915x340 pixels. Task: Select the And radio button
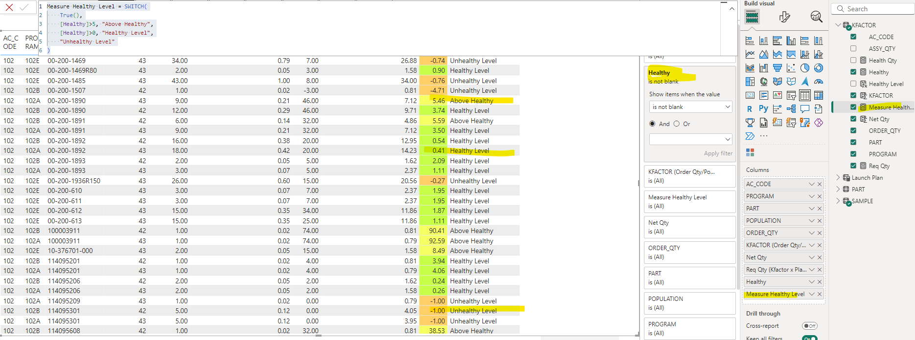652,124
